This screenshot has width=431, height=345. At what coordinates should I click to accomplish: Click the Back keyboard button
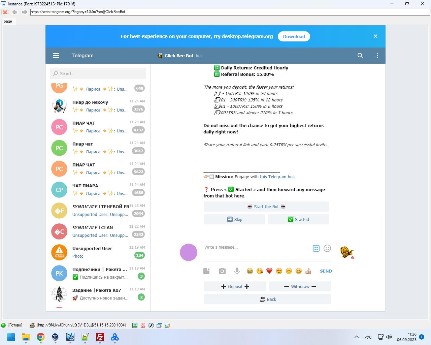268,299
